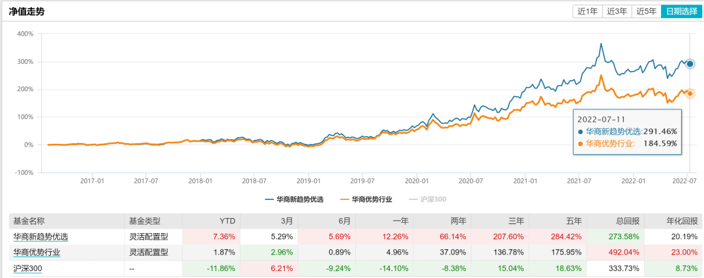Click tooltip value 291.46%
Screen dimensions: 704x278
pos(660,132)
